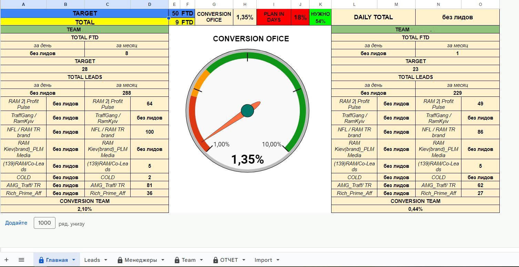Image resolution: width=519 pixels, height=267 pixels.
Task: Select the conversion team value 2,10%
Action: pos(85,209)
